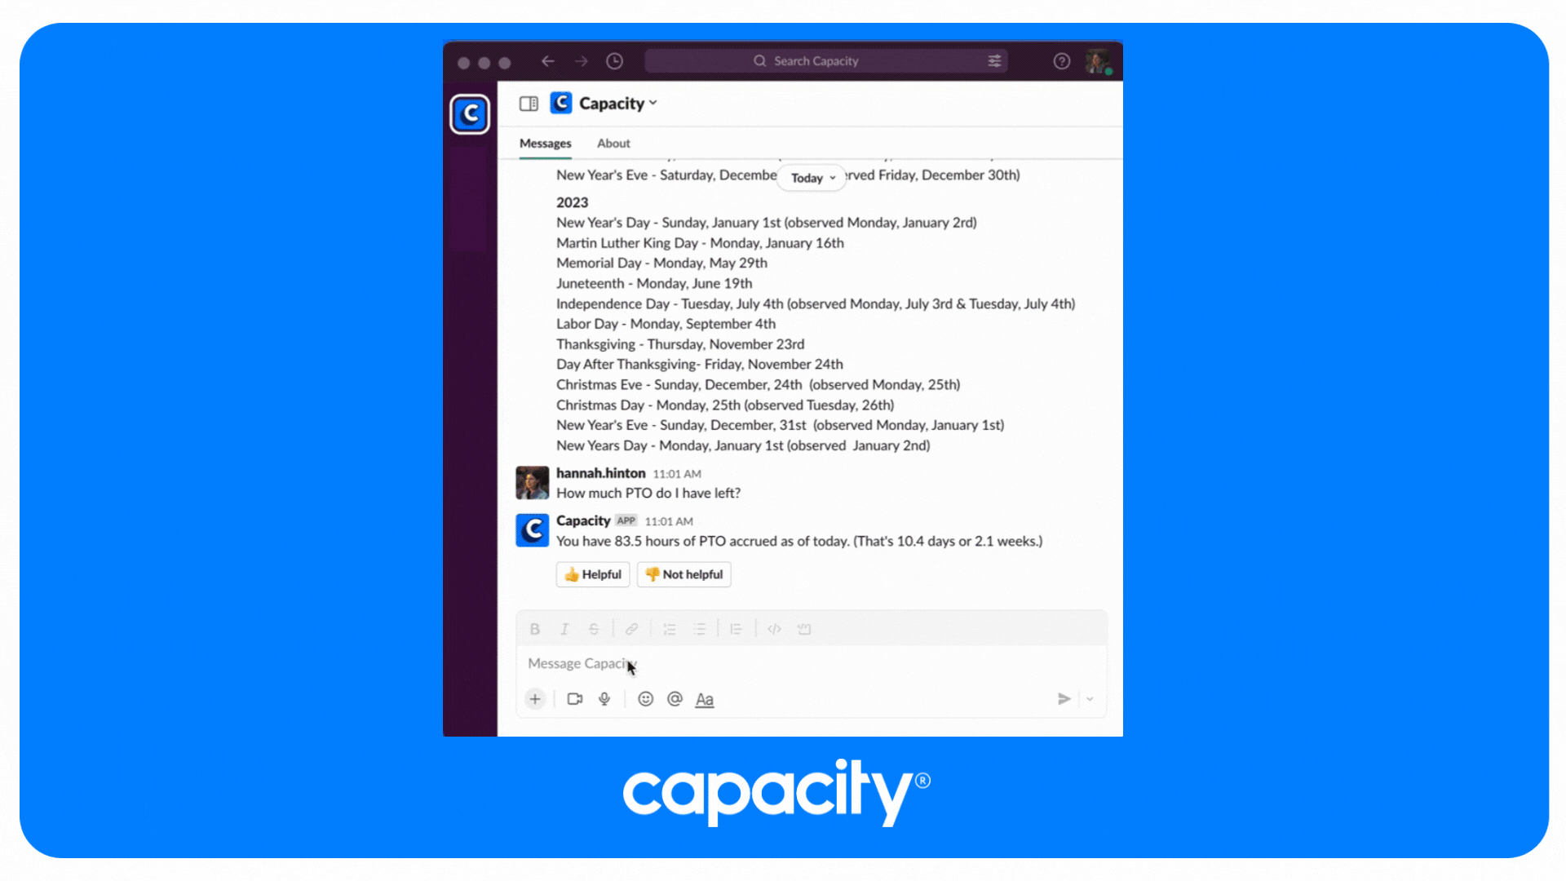
Task: Click the Bold formatting icon
Action: (x=534, y=628)
